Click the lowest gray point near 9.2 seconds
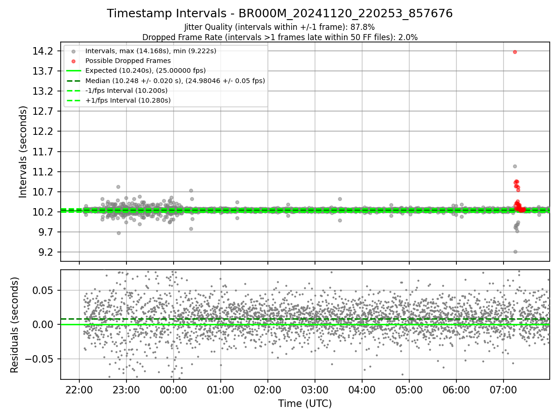Viewport: 560px width, 420px height. (515, 252)
